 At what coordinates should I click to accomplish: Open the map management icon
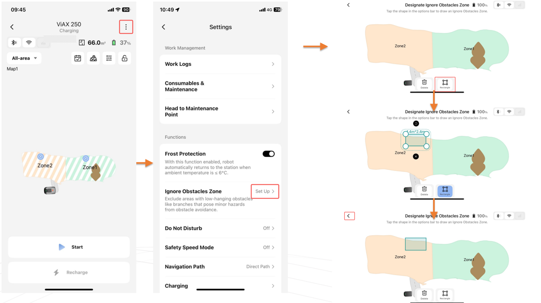pos(93,58)
